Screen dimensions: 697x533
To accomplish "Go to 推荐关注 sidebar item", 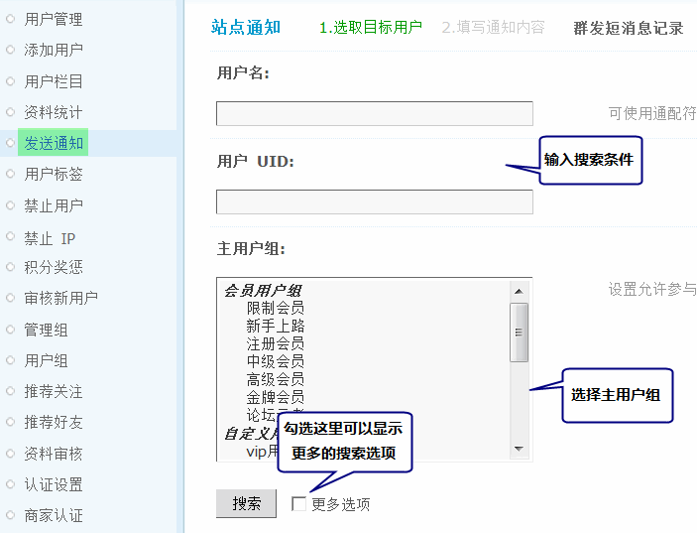I will 54,391.
